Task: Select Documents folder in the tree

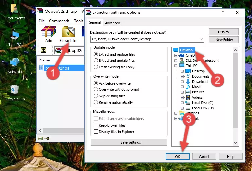Action: point(201,76)
